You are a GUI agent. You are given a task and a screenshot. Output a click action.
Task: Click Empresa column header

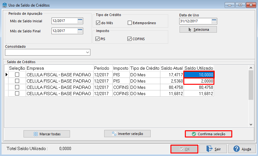pos(60,68)
